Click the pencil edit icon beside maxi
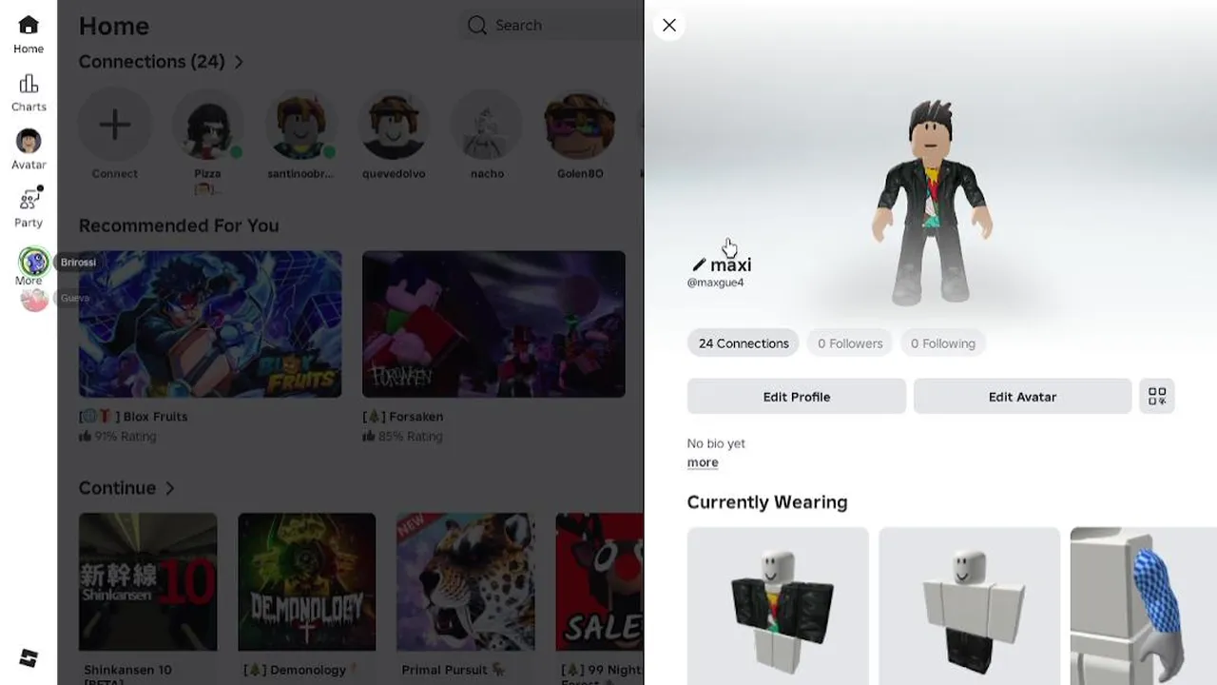The width and height of the screenshot is (1217, 685). (x=699, y=264)
